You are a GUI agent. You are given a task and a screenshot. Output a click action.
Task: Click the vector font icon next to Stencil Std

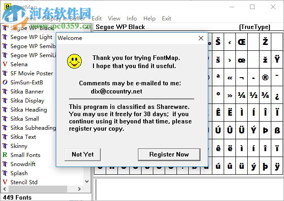pyautogui.click(x=5, y=182)
